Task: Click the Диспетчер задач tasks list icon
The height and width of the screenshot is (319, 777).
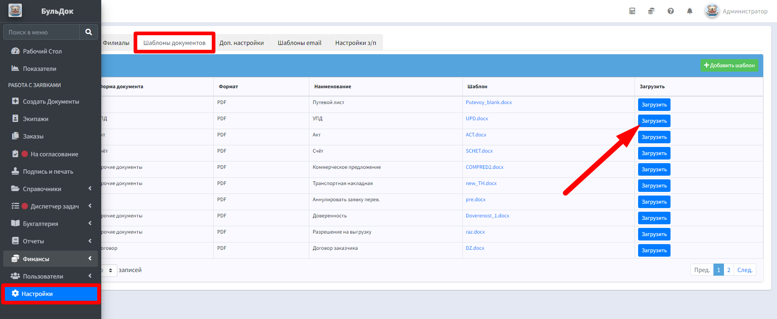Action: [15, 206]
